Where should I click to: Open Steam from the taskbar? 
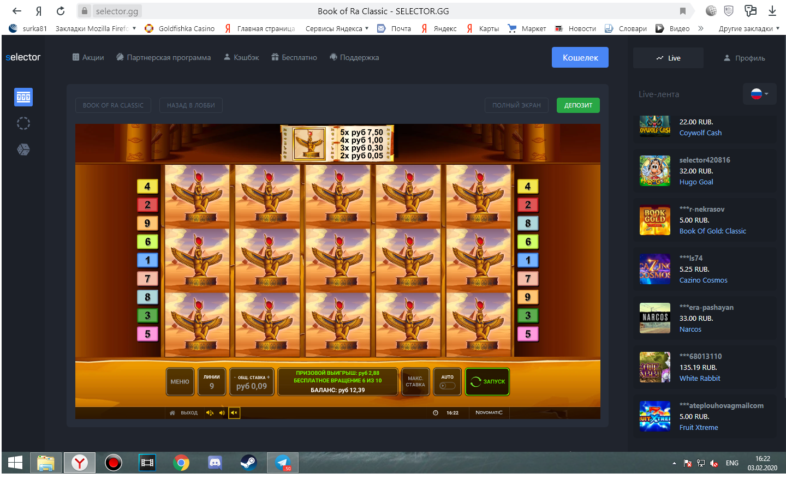[x=249, y=463]
